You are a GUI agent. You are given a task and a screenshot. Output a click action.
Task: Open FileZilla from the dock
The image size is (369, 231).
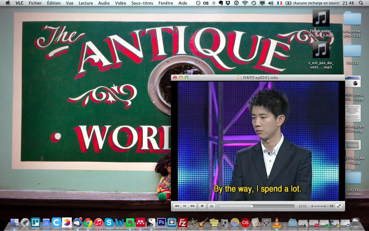coord(183,222)
